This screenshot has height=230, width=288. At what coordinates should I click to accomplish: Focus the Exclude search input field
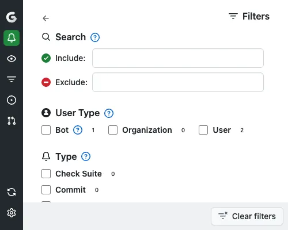point(178,82)
